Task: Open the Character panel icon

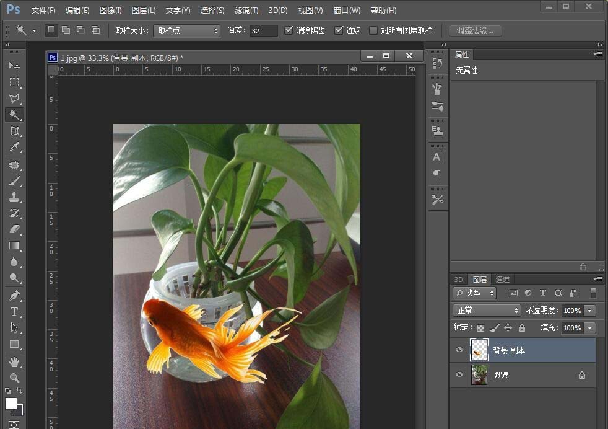Action: coord(438,157)
